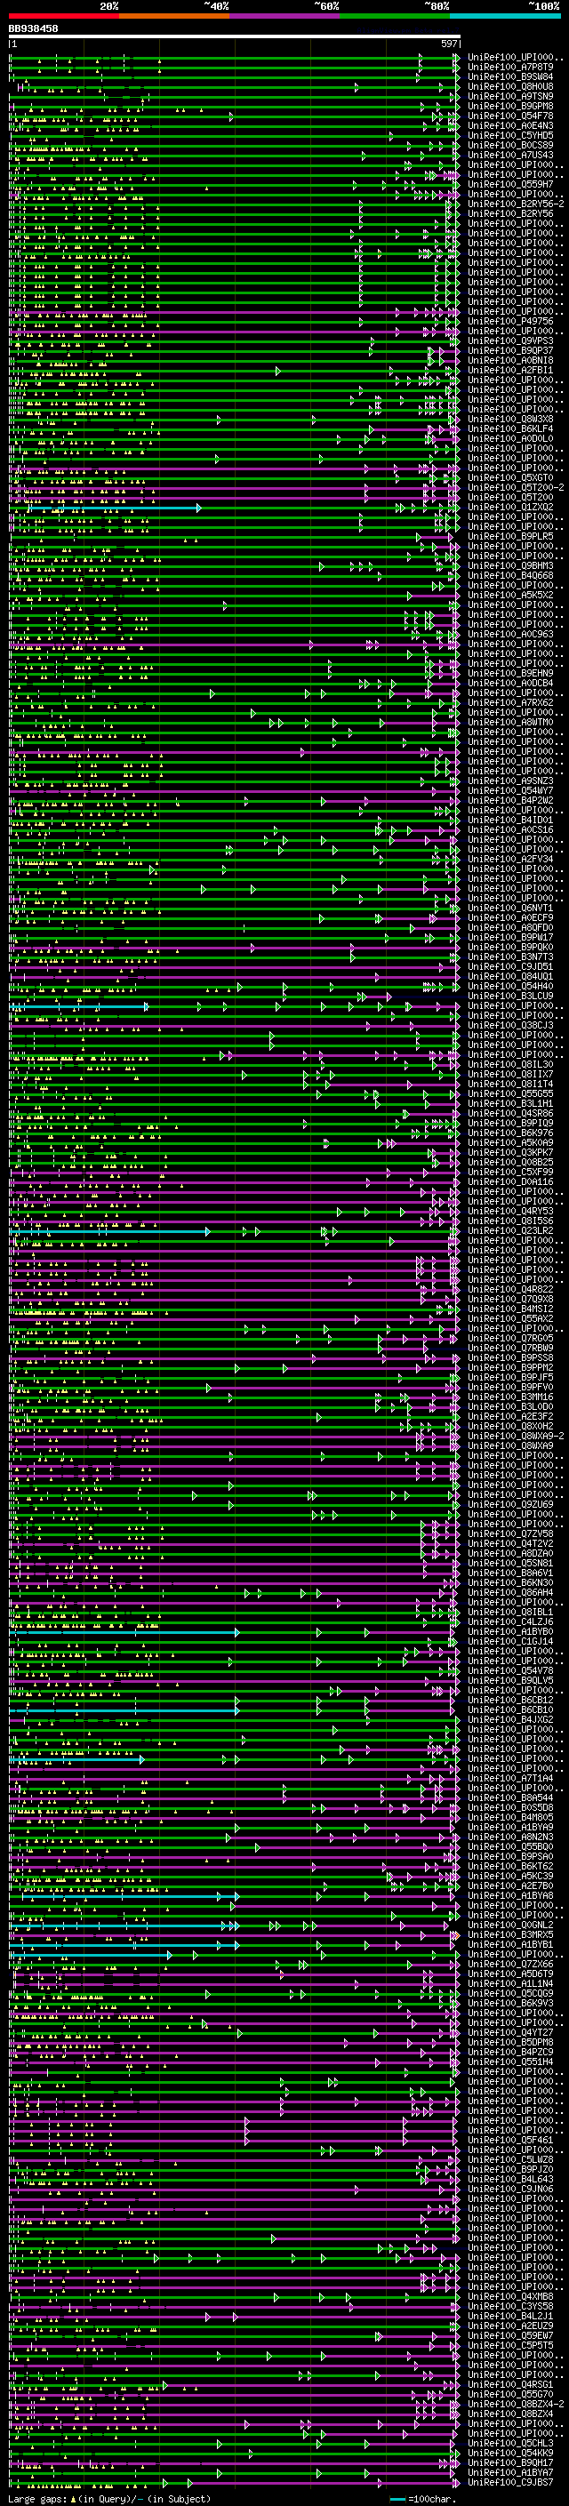The height and width of the screenshot is (2506, 569).
Task: Select hit UniRef100_Q8IL30
Action: [510, 1064]
